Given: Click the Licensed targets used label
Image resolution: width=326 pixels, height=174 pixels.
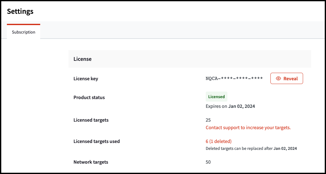Looking at the screenshot, I should click(97, 141).
